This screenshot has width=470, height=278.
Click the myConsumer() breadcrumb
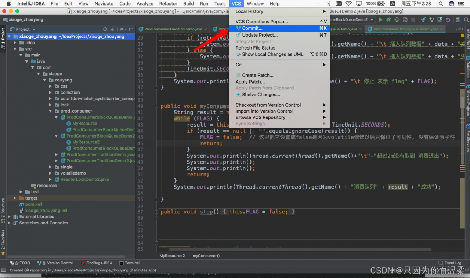point(206,256)
